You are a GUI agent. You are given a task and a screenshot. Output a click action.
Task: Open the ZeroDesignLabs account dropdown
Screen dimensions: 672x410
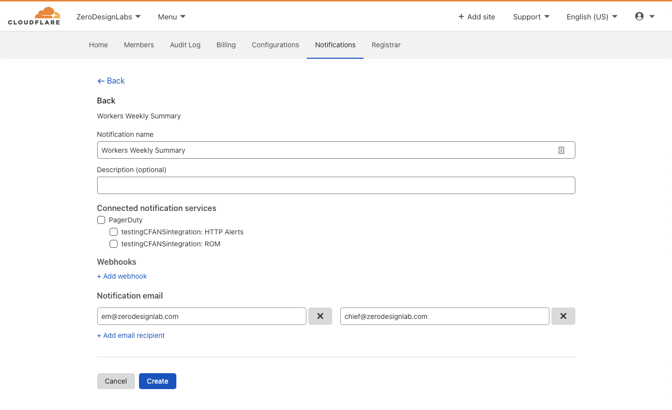tap(109, 17)
